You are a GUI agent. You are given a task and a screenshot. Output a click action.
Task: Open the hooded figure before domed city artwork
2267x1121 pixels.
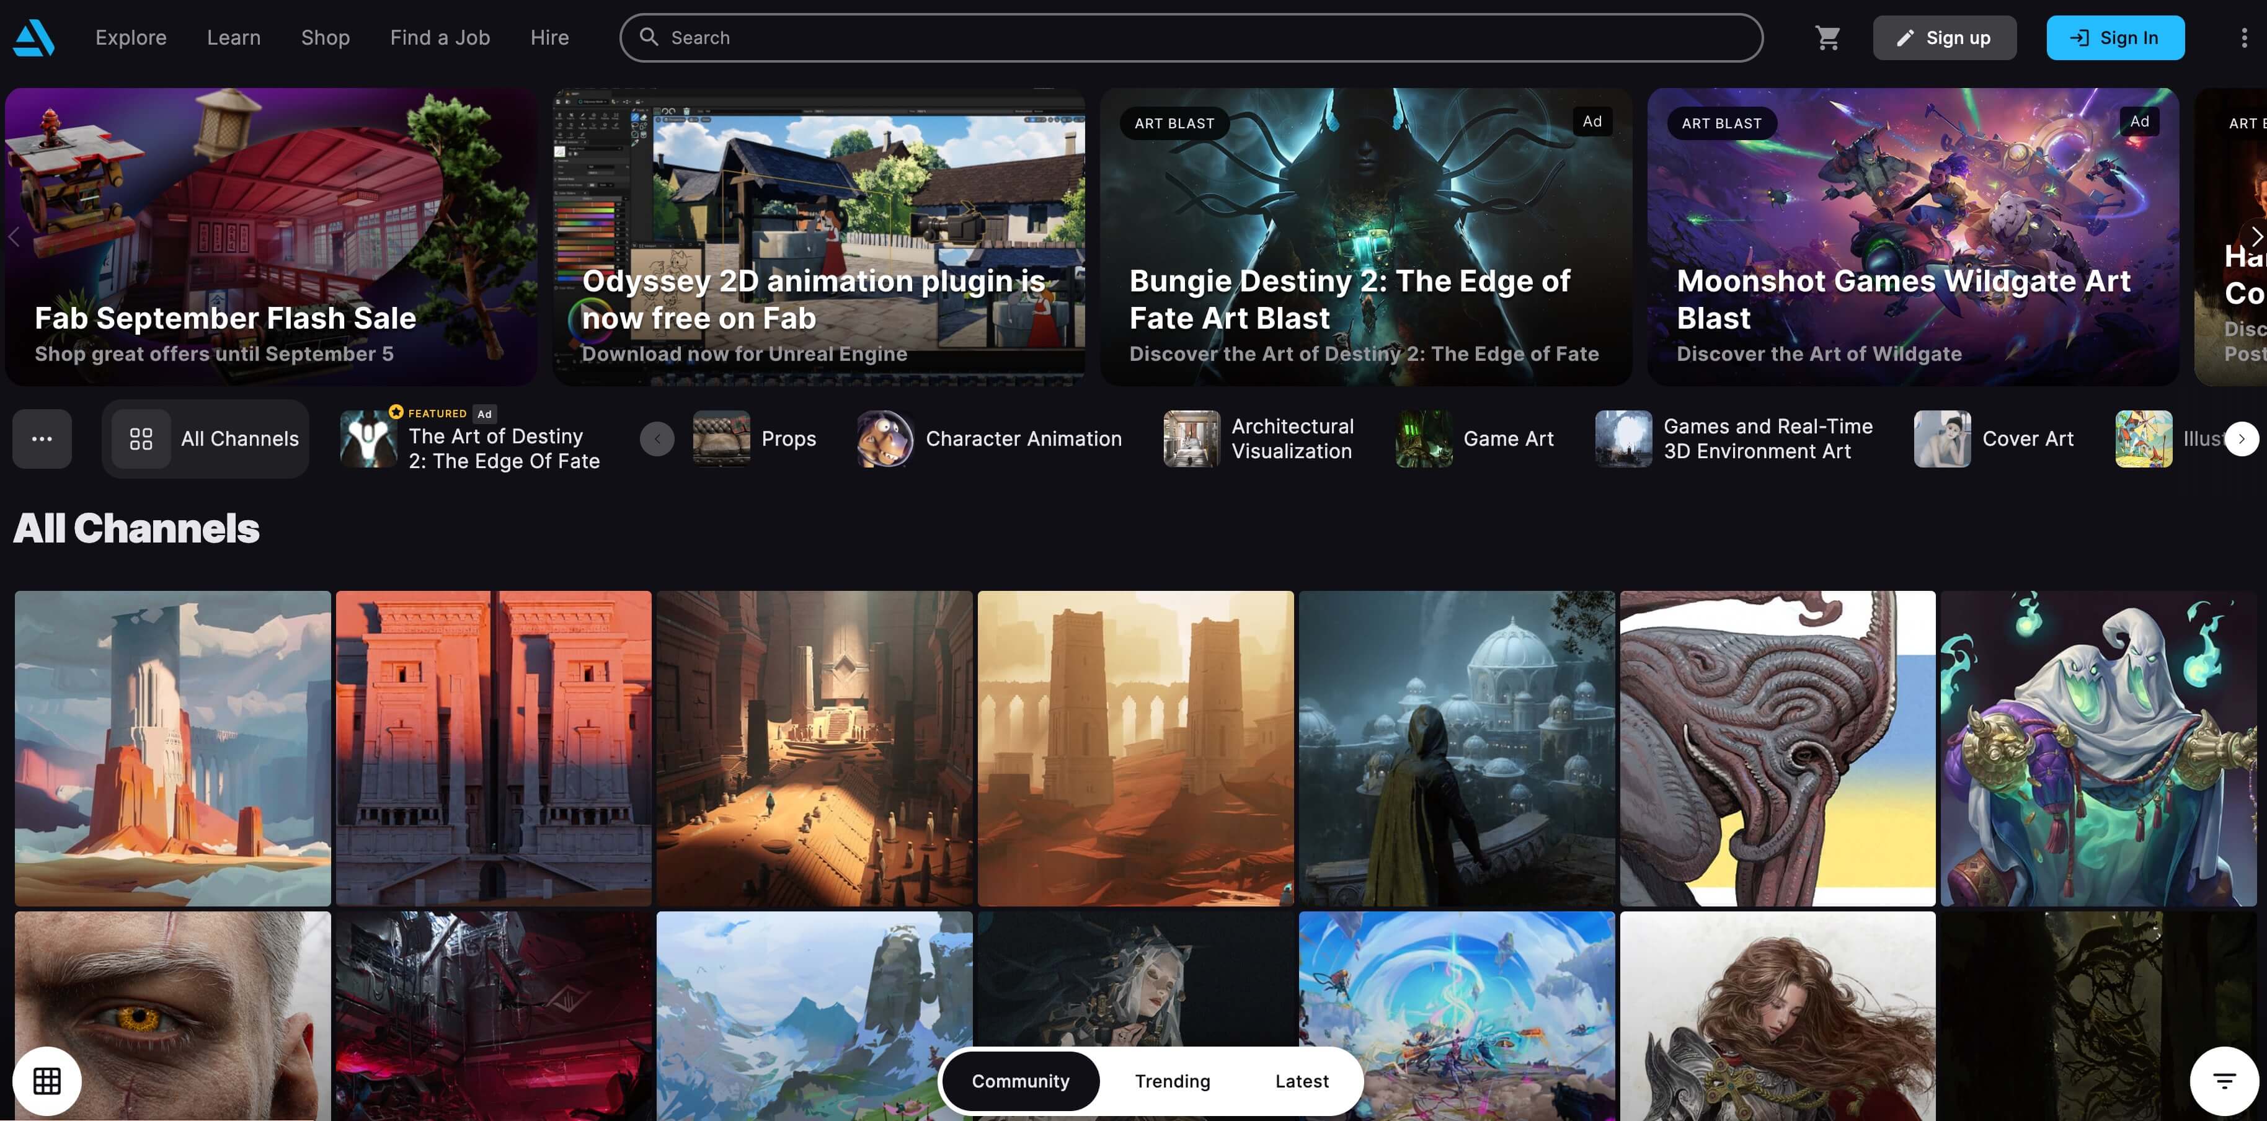(x=1457, y=748)
